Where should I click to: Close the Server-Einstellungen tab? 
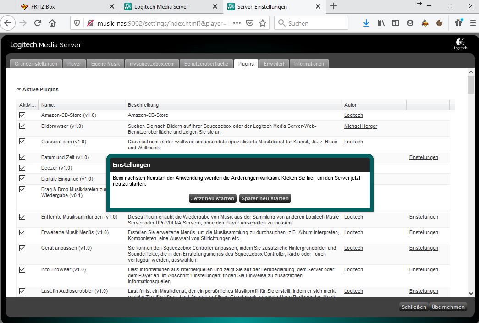pos(318,6)
